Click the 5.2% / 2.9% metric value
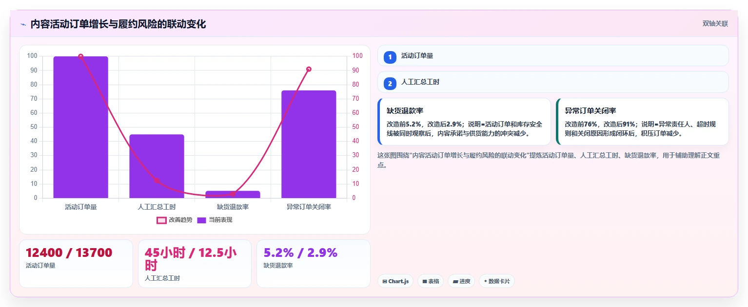This screenshot has height=307, width=748. click(300, 253)
